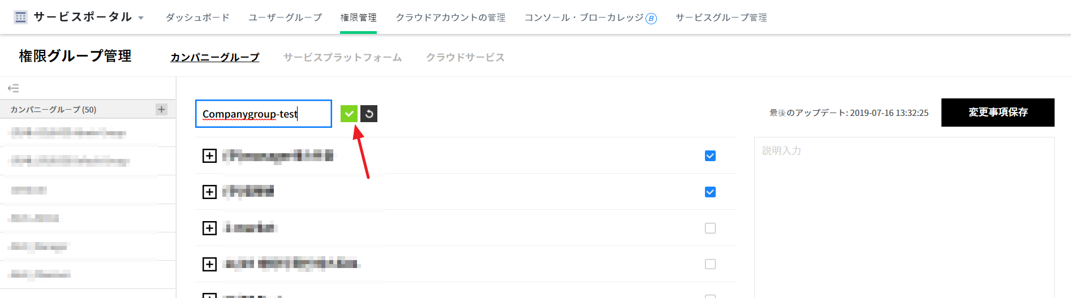
Task: Uncheck the first permission row checkbox
Action: tap(710, 156)
